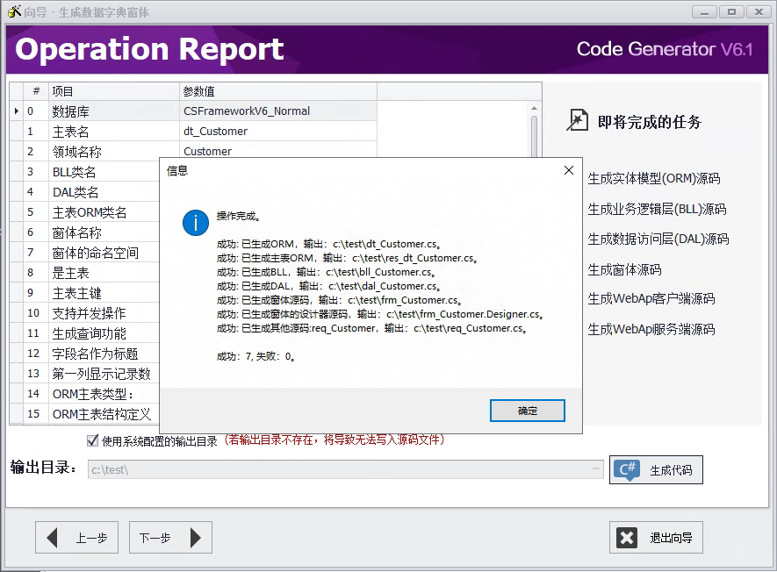Select the 领域名称 row cell

tap(113, 152)
